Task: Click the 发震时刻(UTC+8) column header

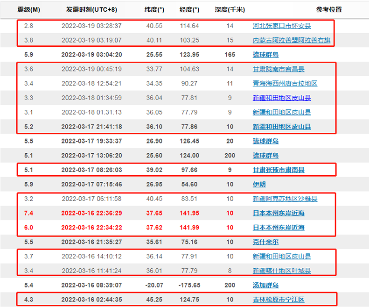Action: coord(91,9)
